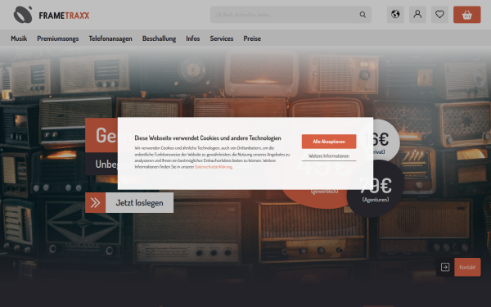Open the user account icon
The width and height of the screenshot is (491, 307).
[x=417, y=15]
